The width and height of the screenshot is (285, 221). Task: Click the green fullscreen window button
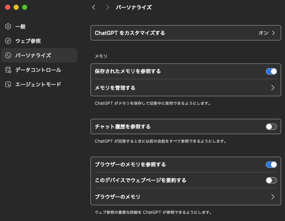pyautogui.click(x=25, y=7)
